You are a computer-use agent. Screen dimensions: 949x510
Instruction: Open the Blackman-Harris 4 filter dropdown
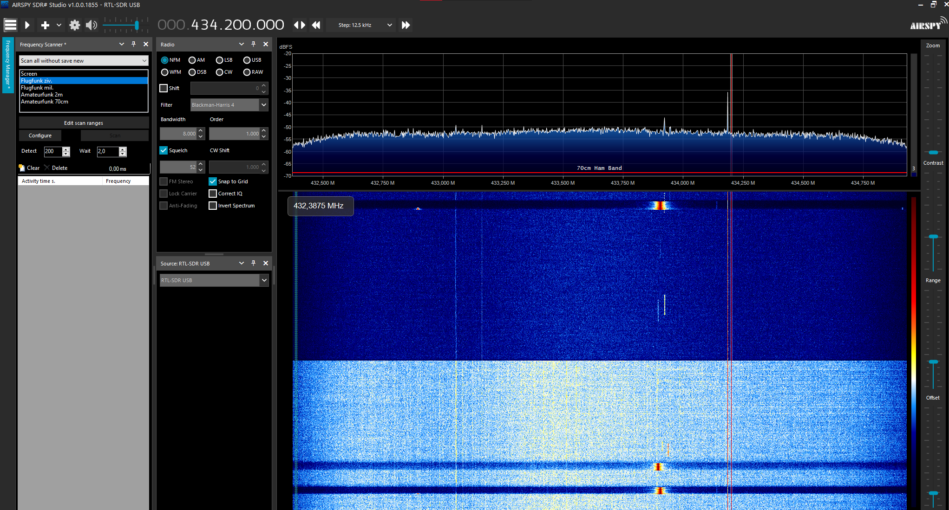[229, 105]
